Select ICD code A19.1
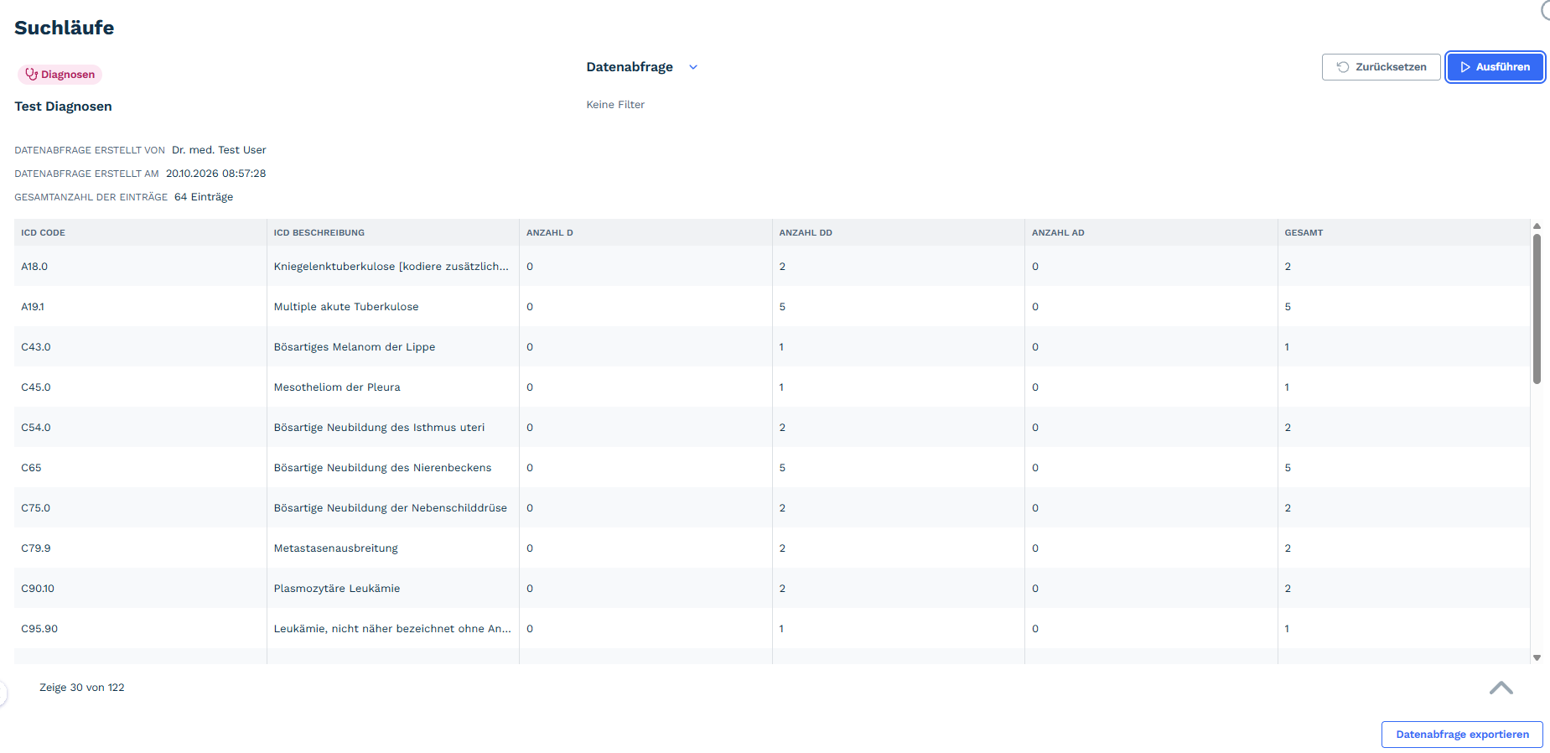Image resolution: width=1550 pixels, height=753 pixels. point(33,307)
